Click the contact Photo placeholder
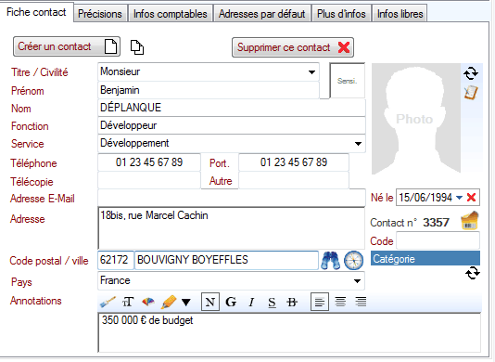The width and height of the screenshot is (495, 362). pos(416,119)
